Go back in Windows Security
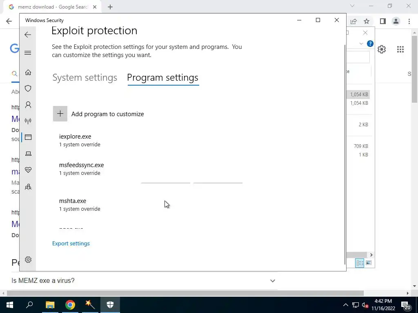 (28, 35)
